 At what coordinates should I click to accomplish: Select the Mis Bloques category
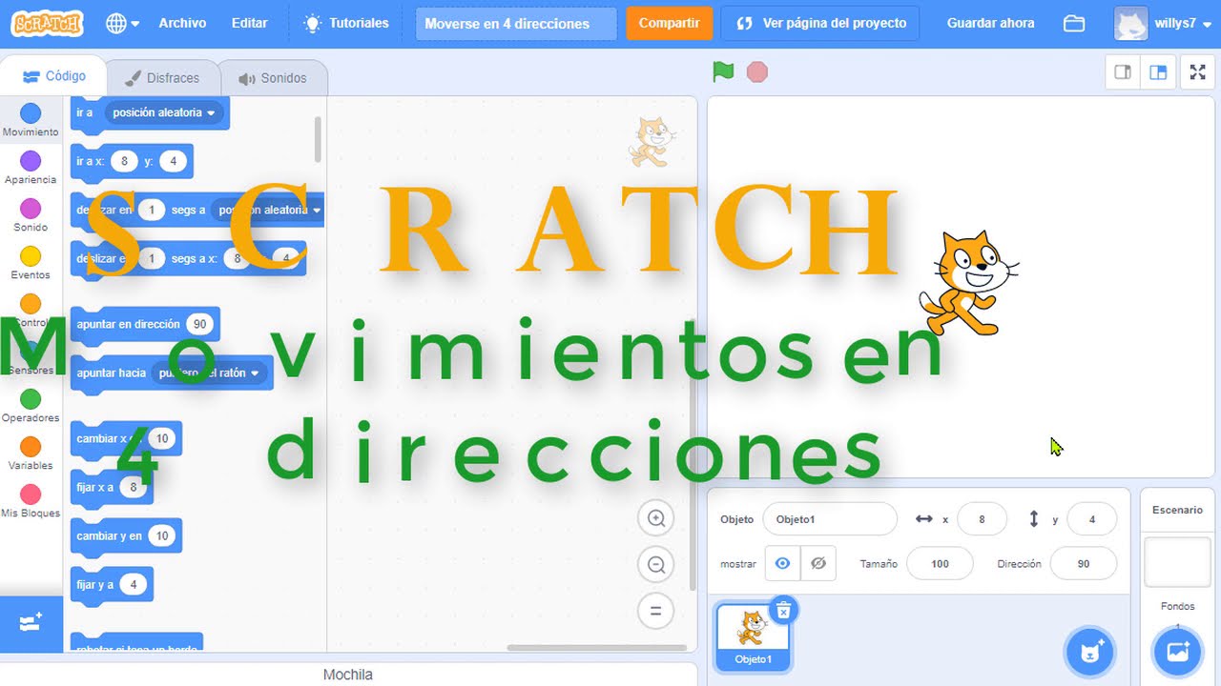click(x=31, y=502)
